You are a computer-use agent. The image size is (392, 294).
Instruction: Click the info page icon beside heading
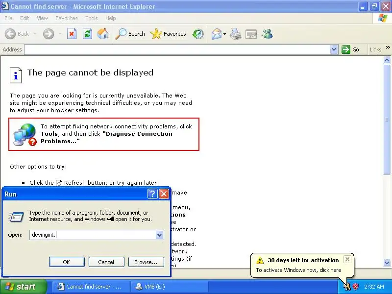pyautogui.click(x=16, y=75)
